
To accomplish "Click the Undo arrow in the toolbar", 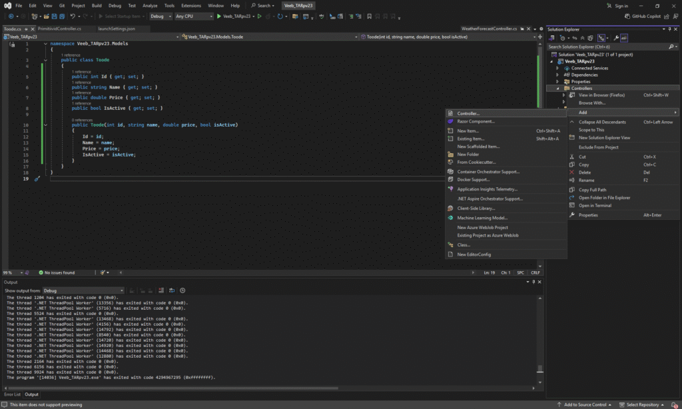I will (73, 16).
